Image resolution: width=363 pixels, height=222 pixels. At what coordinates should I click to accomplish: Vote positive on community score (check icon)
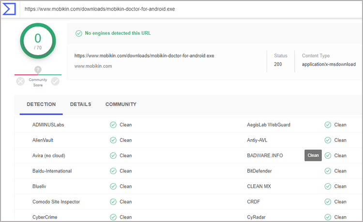[x=55, y=81]
